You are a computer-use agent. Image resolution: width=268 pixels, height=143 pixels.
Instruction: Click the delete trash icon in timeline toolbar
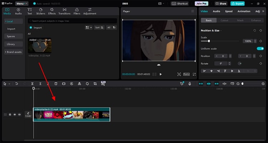(56, 84)
